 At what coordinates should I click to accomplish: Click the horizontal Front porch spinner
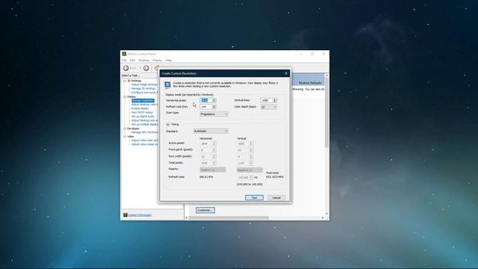214,150
